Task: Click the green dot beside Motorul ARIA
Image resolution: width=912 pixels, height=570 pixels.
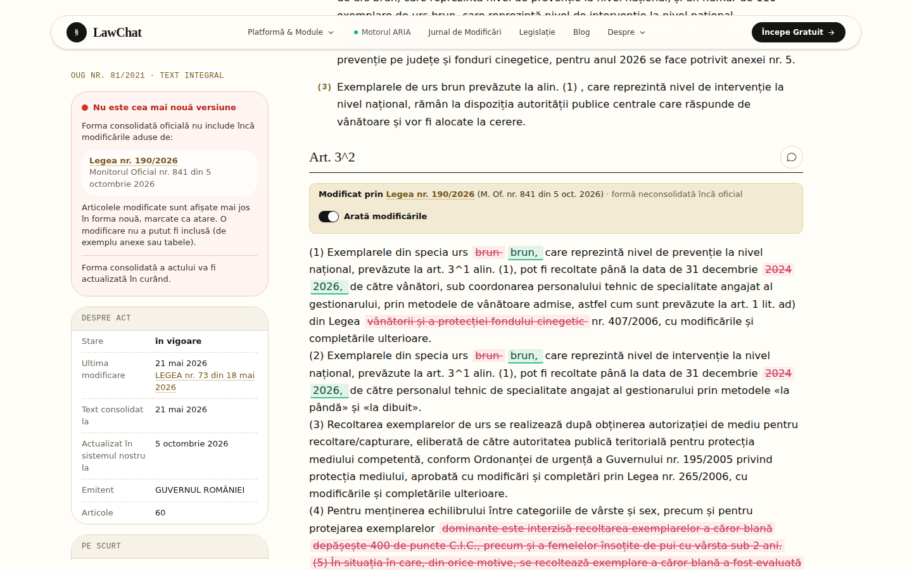Action: [356, 32]
